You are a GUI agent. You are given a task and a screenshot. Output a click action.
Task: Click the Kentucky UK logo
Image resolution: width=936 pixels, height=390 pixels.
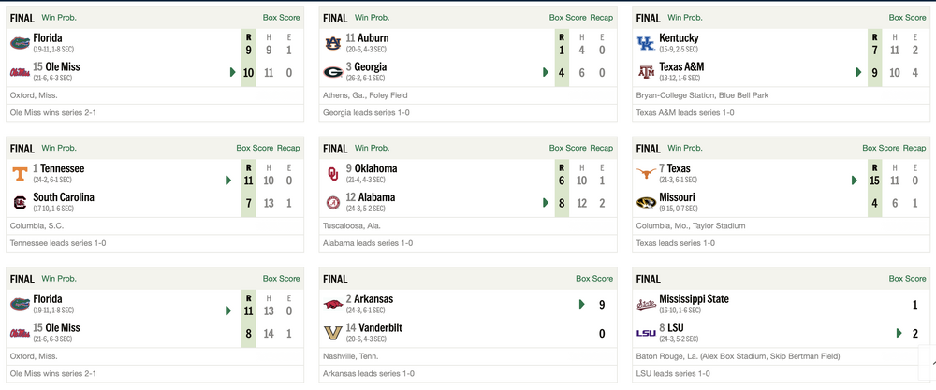tap(646, 43)
